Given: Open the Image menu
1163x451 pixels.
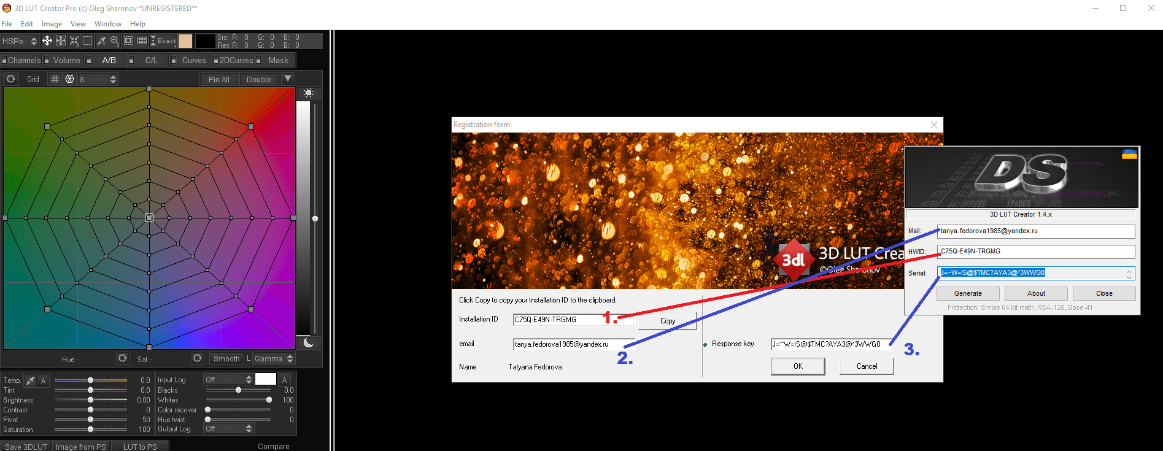Looking at the screenshot, I should 52,24.
